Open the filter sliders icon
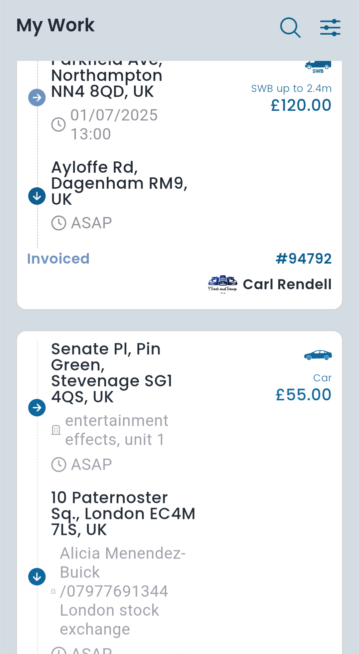 330,27
